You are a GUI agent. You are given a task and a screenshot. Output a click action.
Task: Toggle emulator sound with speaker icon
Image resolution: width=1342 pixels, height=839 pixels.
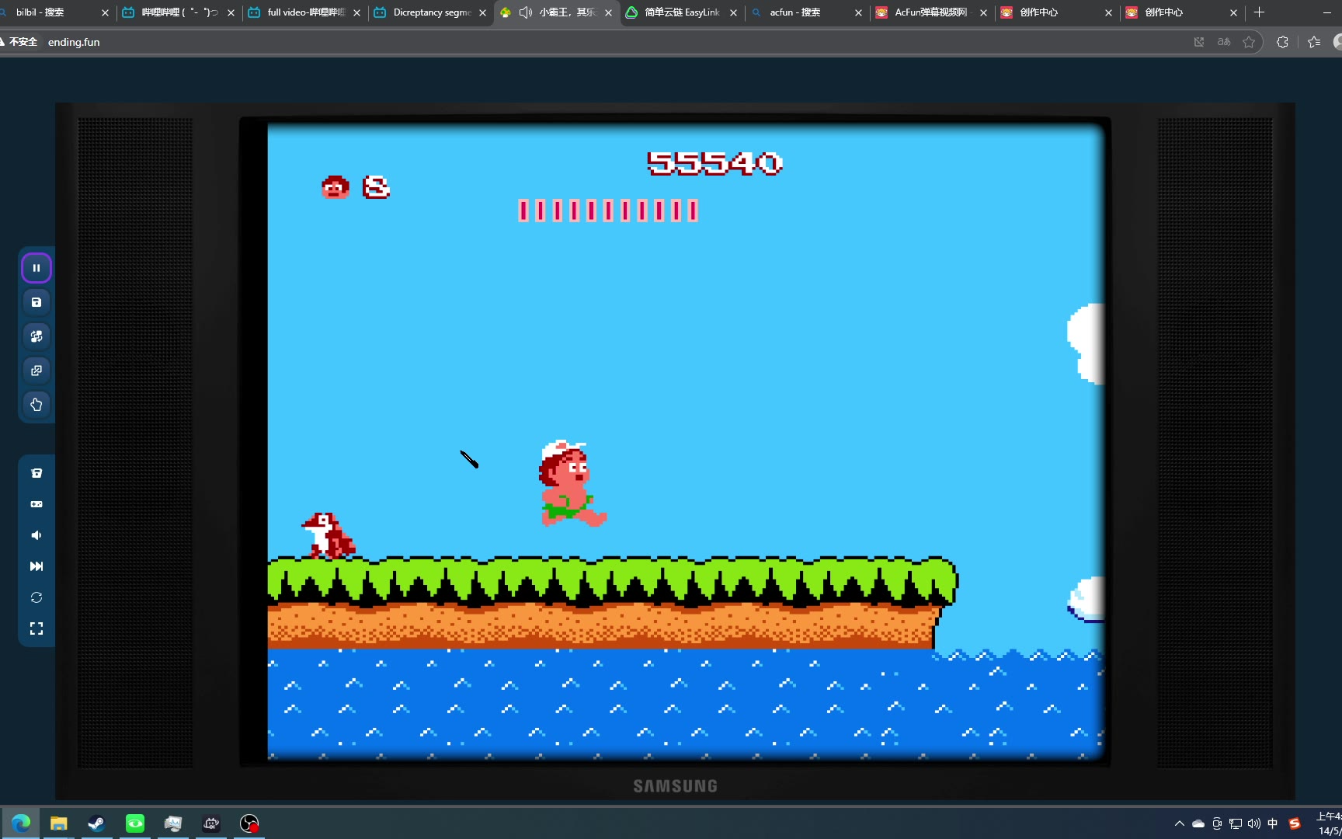(x=37, y=535)
